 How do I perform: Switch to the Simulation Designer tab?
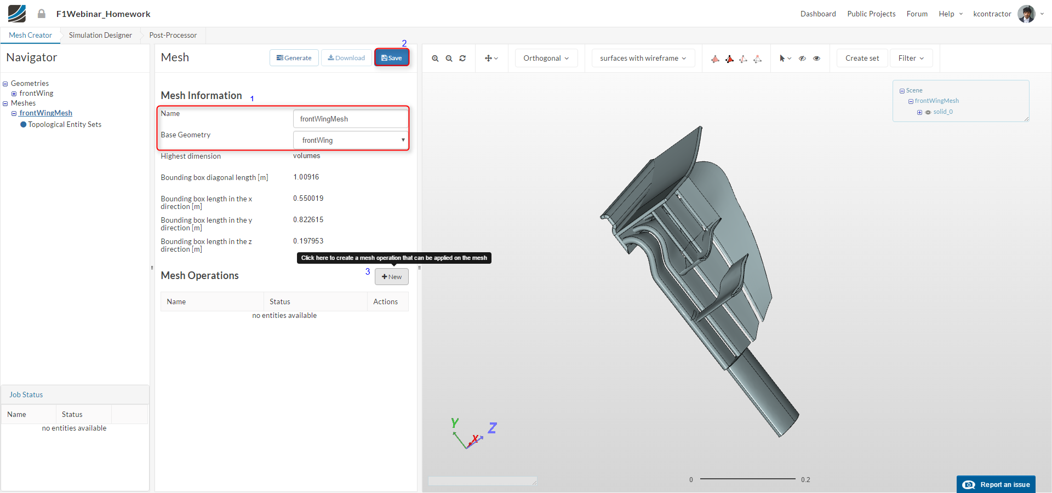pyautogui.click(x=100, y=36)
